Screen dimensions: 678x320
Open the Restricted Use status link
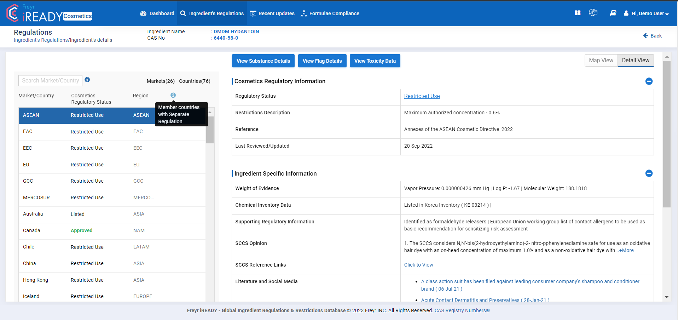point(422,96)
